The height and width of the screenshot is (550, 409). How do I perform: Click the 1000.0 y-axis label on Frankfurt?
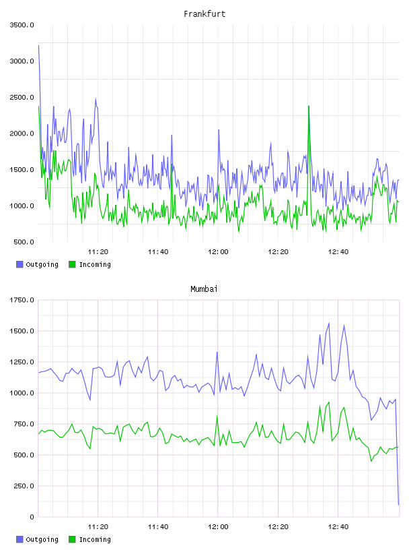coord(22,206)
